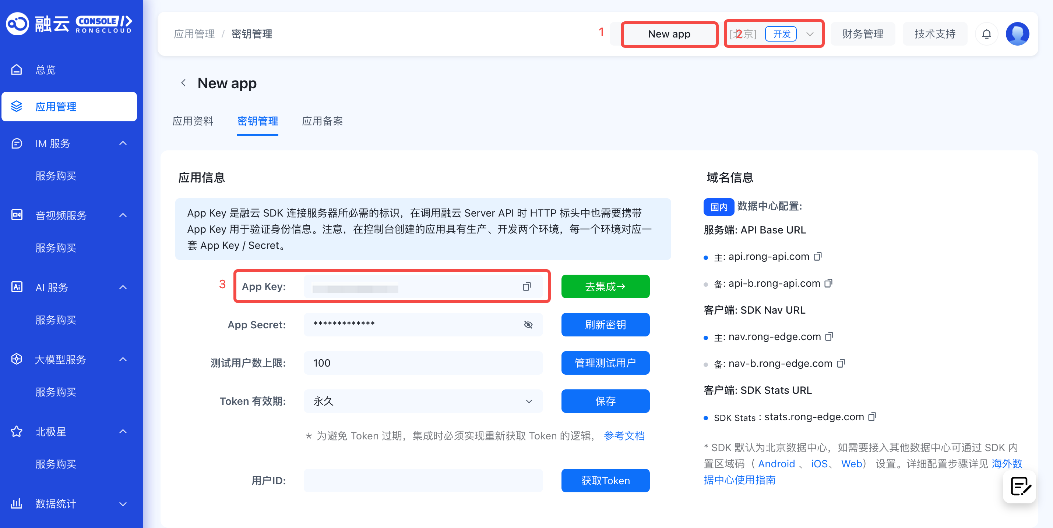Screen dimensions: 1053x528
Task: Copy the api.rong-api.com URL
Action: click(x=817, y=256)
